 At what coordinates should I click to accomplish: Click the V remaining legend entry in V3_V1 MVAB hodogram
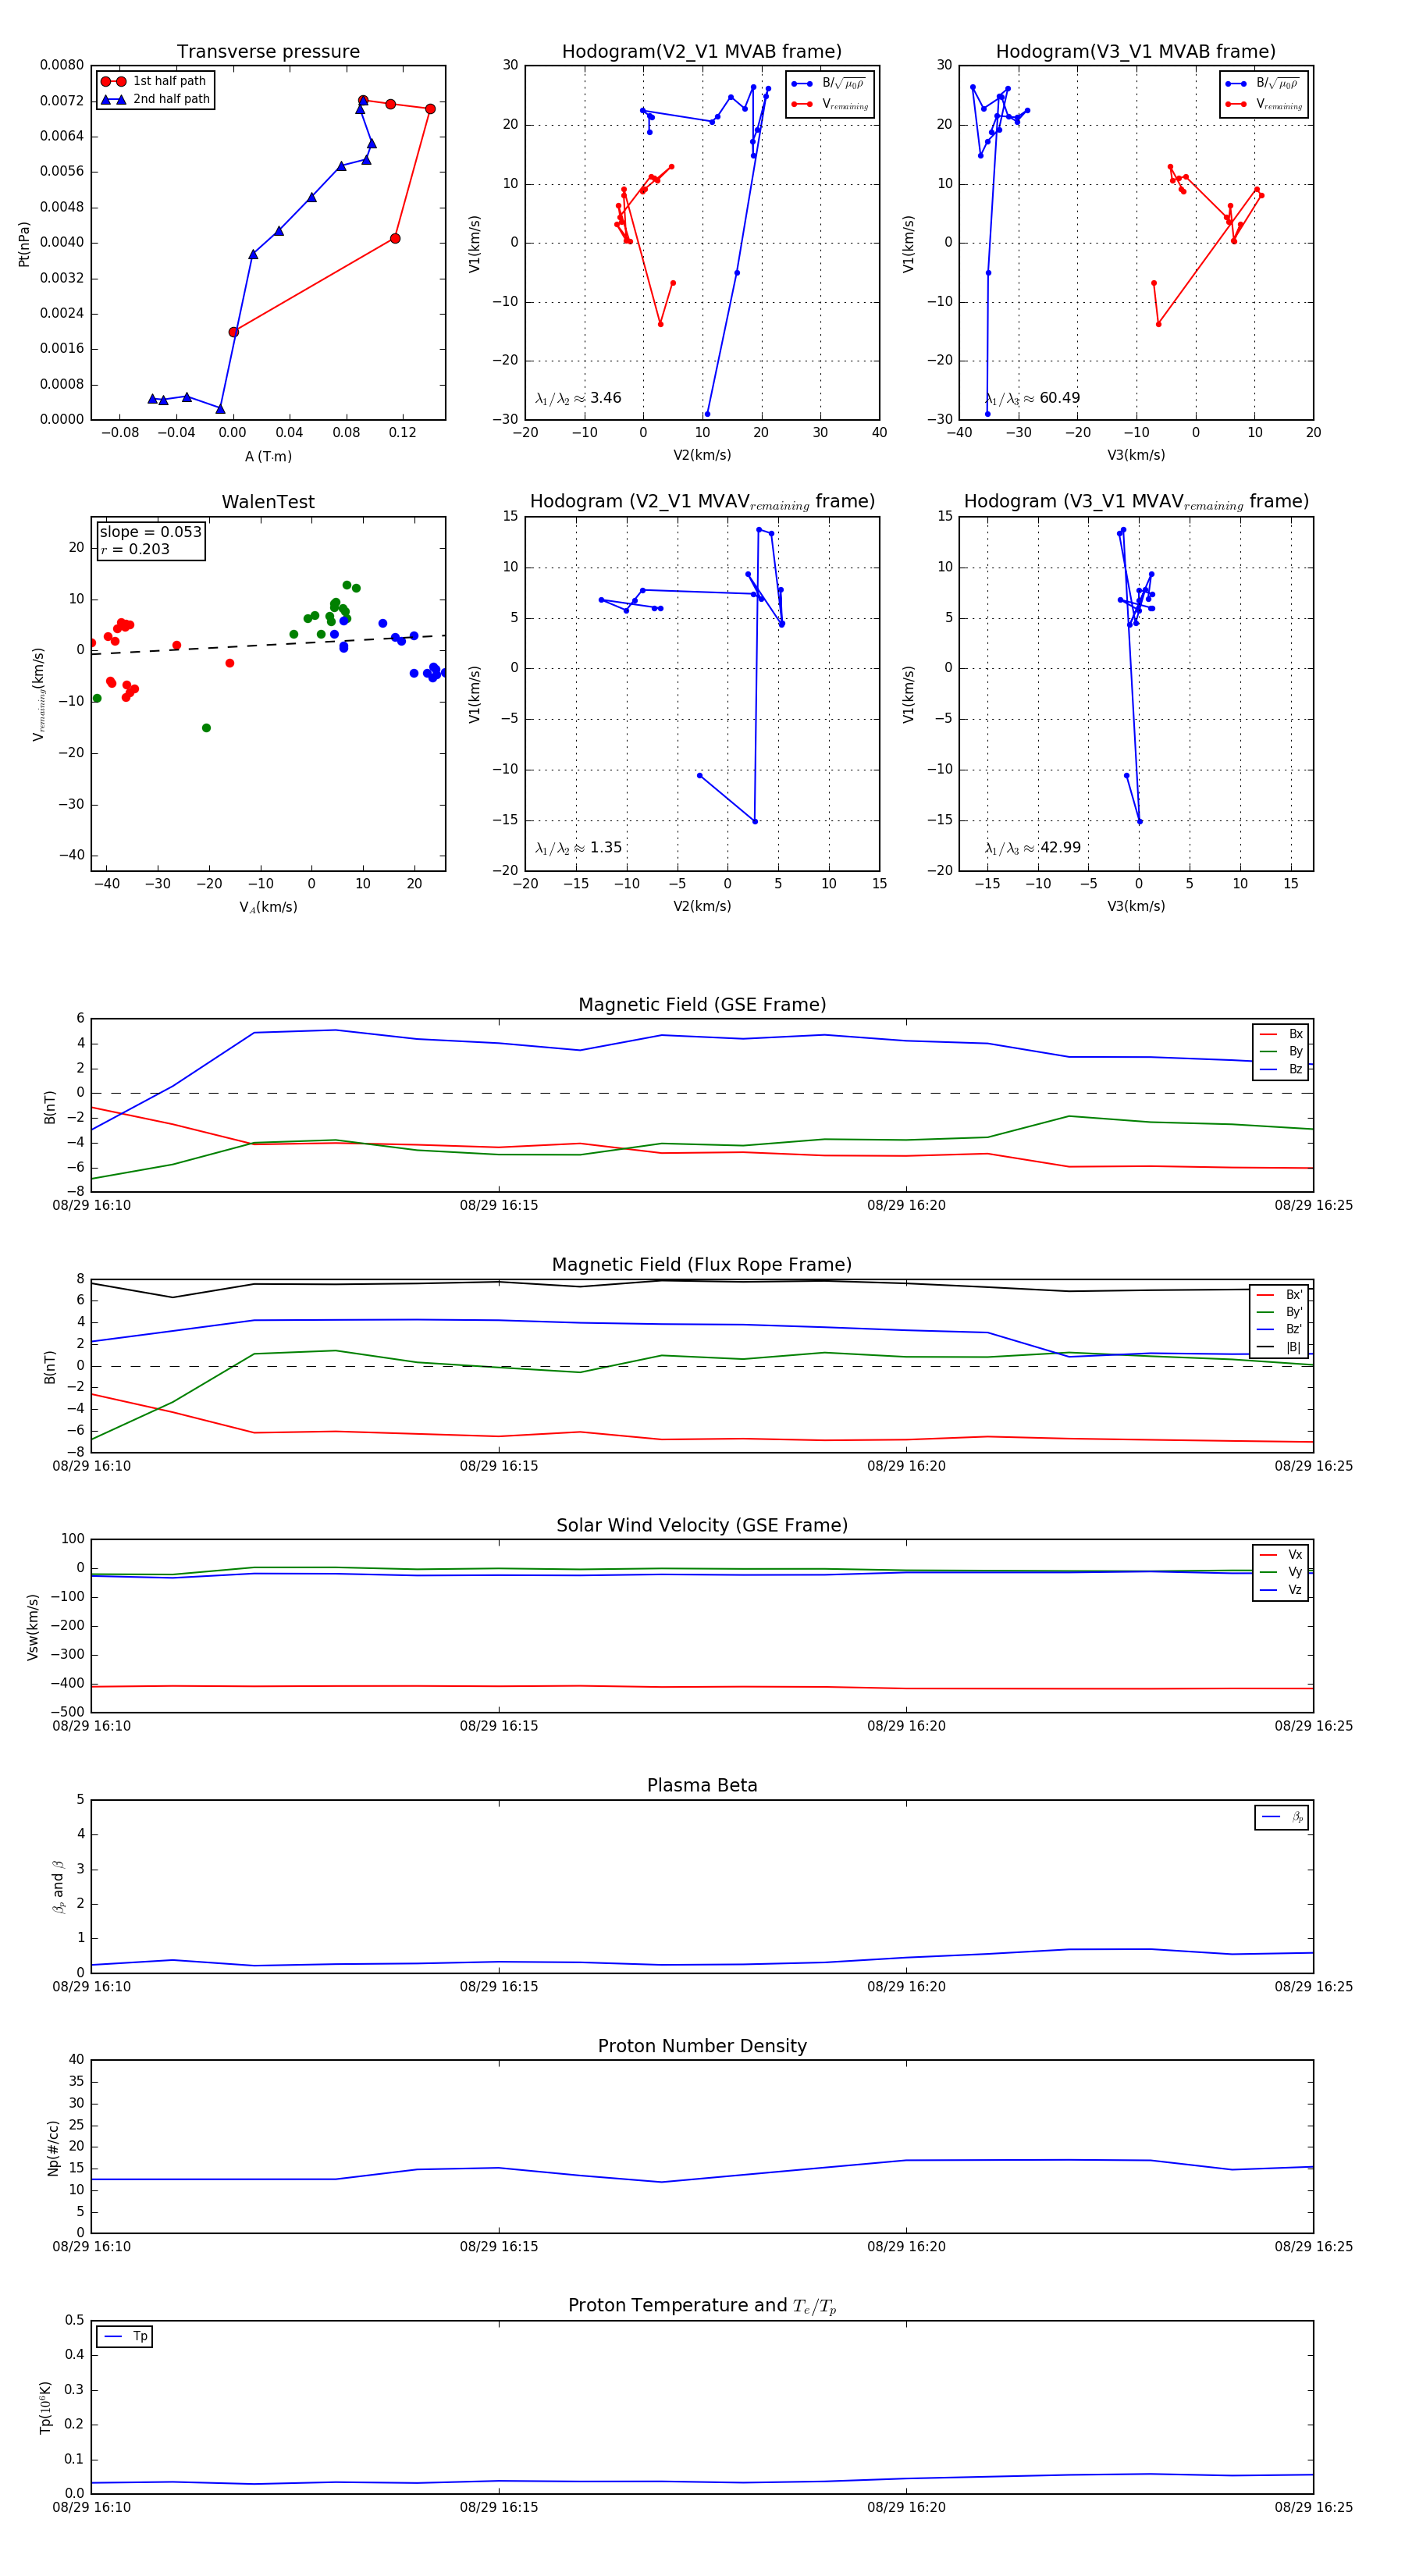1263,104
